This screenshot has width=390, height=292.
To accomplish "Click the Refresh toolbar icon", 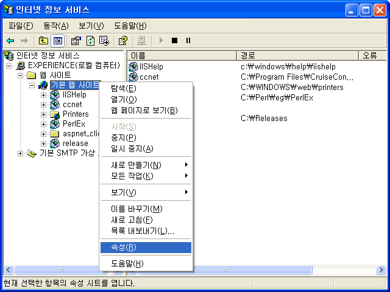I will pos(90,41).
